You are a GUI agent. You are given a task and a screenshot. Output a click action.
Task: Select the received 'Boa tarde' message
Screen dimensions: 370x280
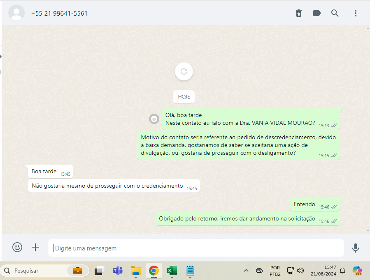pos(51,172)
